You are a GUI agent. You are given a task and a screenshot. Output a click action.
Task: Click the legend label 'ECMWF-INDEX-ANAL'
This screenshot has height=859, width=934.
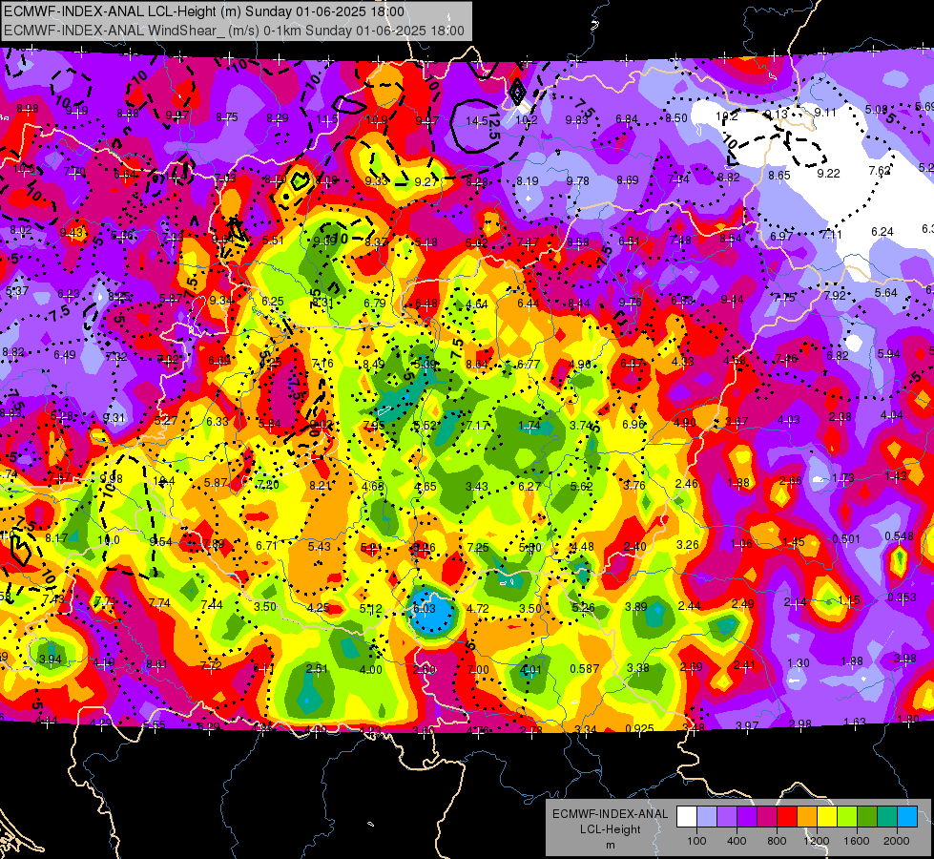pos(610,814)
